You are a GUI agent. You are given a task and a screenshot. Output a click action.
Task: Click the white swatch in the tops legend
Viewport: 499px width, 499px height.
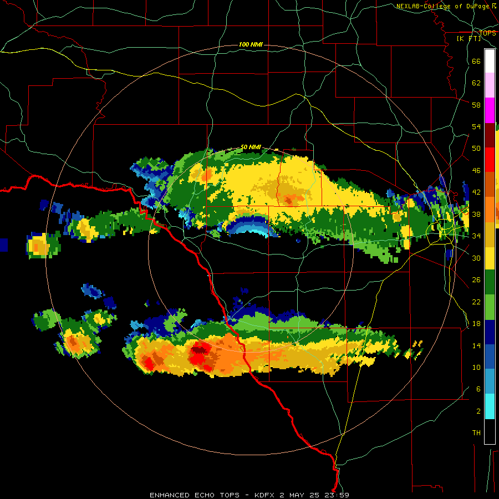point(490,61)
